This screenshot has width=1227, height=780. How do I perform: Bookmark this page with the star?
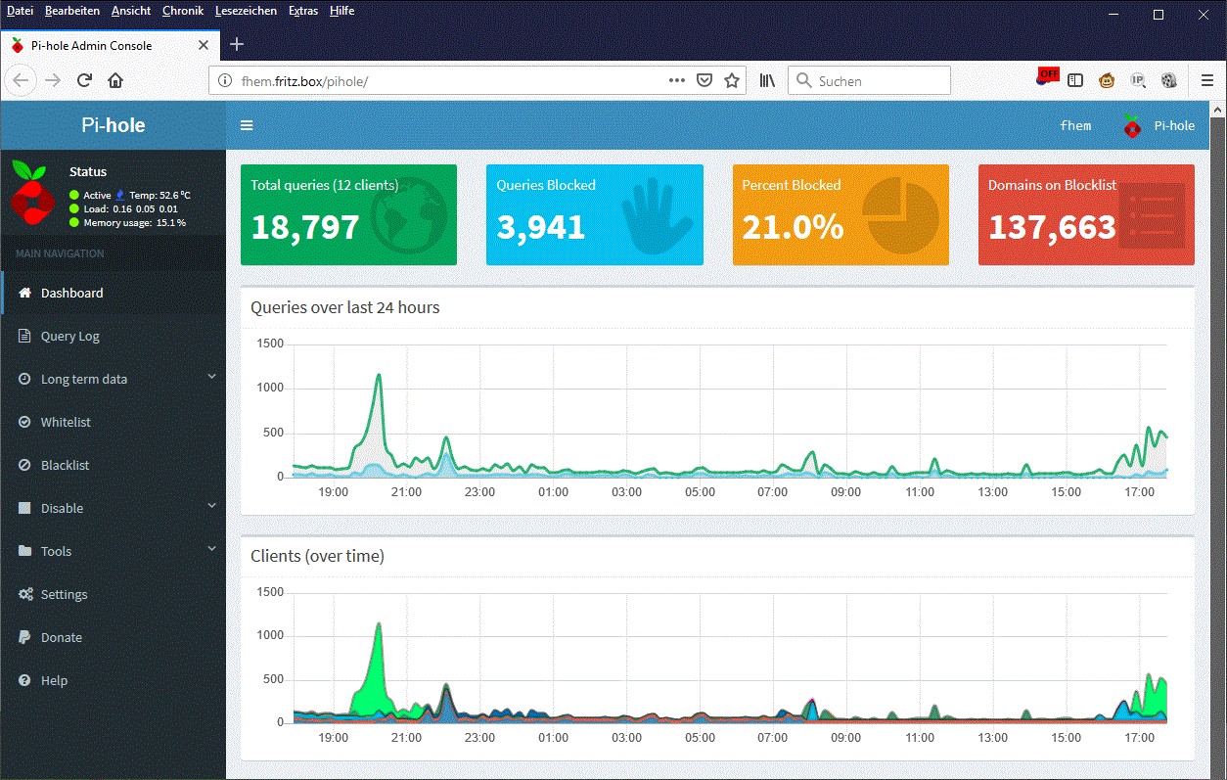tap(732, 80)
